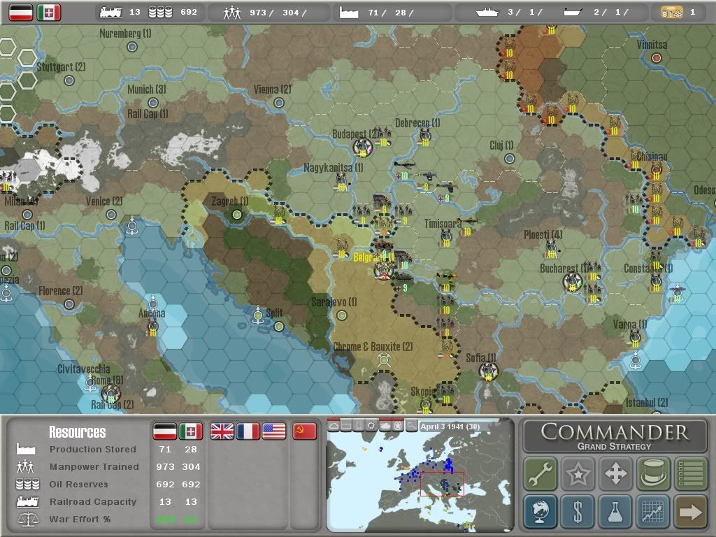
Task: Toggle the star roundel overlay button
Action: click(398, 426)
